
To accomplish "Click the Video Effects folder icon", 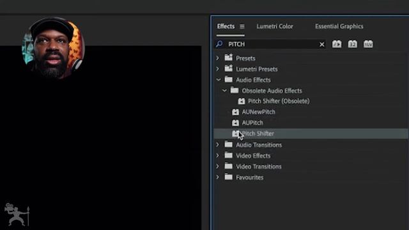I will pos(229,155).
